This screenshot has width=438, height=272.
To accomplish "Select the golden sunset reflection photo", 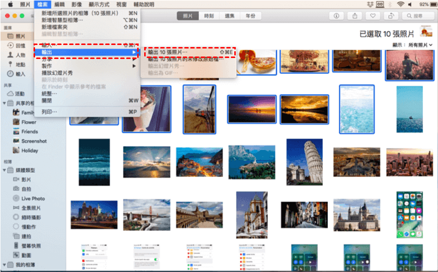I will pyautogui.click(x=304, y=109).
